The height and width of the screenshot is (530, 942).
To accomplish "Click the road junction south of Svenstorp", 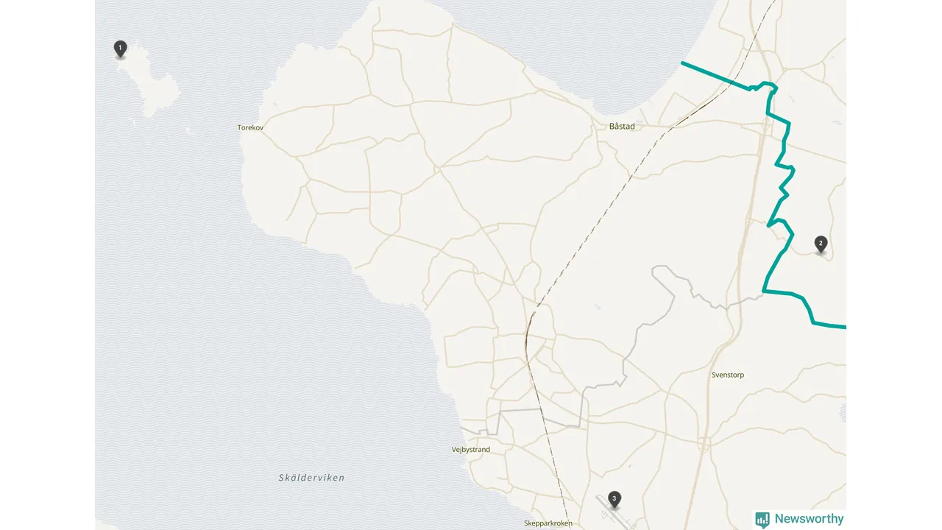I will click(706, 444).
